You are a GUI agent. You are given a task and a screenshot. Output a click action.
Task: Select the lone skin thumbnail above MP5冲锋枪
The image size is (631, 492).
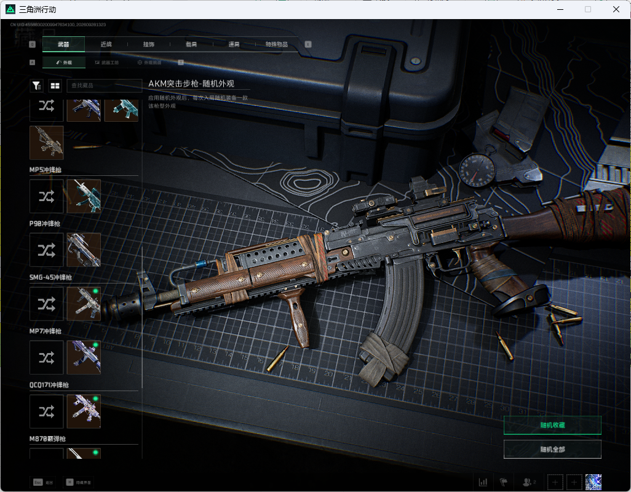click(x=47, y=143)
